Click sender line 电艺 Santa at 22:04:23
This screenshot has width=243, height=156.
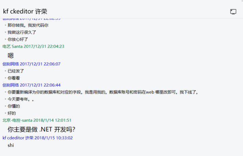33,46
